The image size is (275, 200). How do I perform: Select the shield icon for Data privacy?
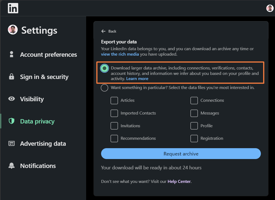[11, 121]
